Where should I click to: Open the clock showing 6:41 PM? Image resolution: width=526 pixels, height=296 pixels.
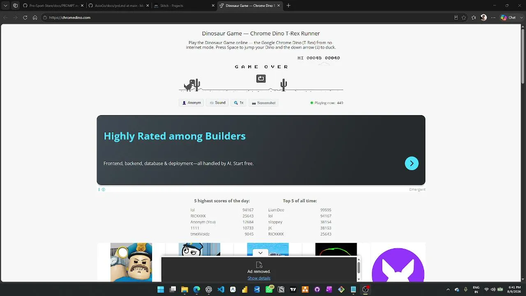(514, 289)
